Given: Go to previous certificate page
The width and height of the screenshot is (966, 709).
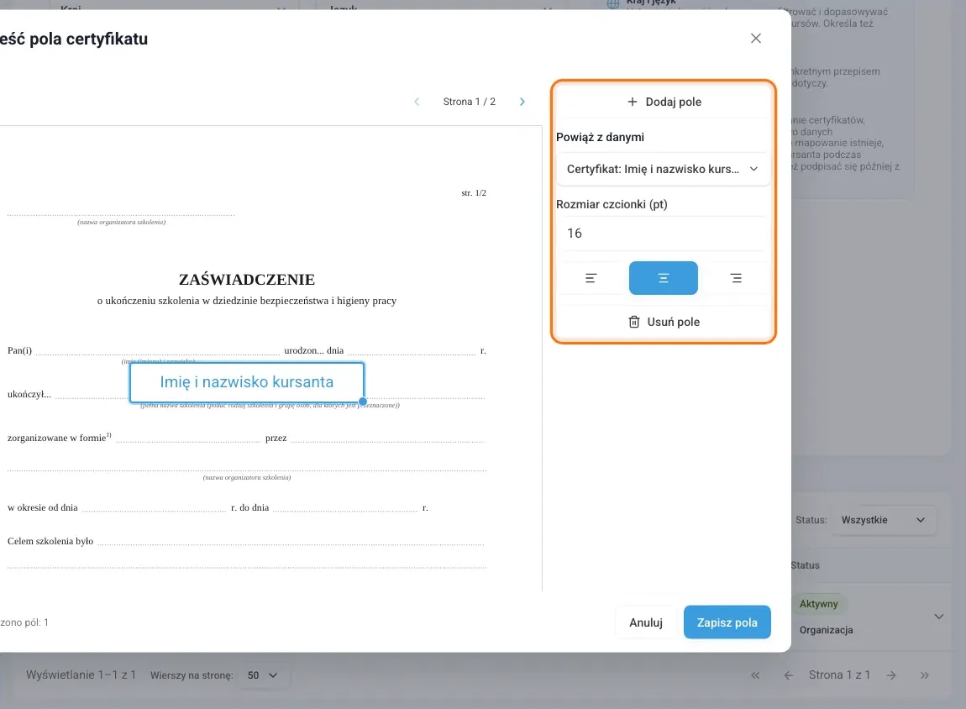Looking at the screenshot, I should point(417,102).
